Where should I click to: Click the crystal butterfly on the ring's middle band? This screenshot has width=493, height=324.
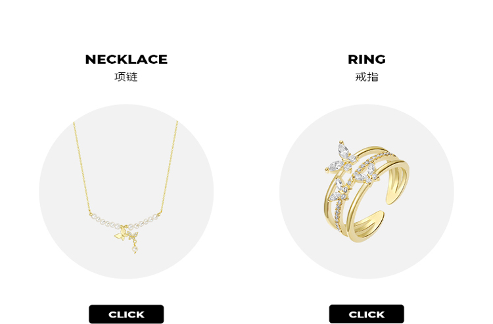[366, 174]
